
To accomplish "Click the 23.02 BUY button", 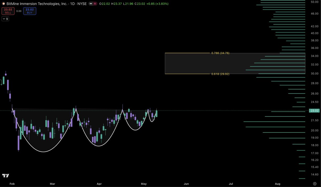I will point(30,11).
